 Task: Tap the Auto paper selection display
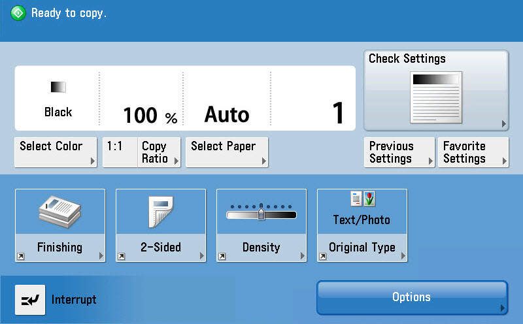[227, 115]
